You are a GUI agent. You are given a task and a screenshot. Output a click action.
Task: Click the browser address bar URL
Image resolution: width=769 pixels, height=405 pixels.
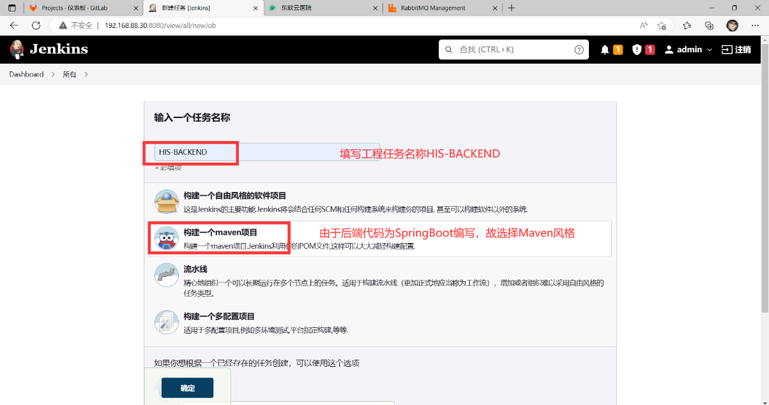click(x=160, y=26)
